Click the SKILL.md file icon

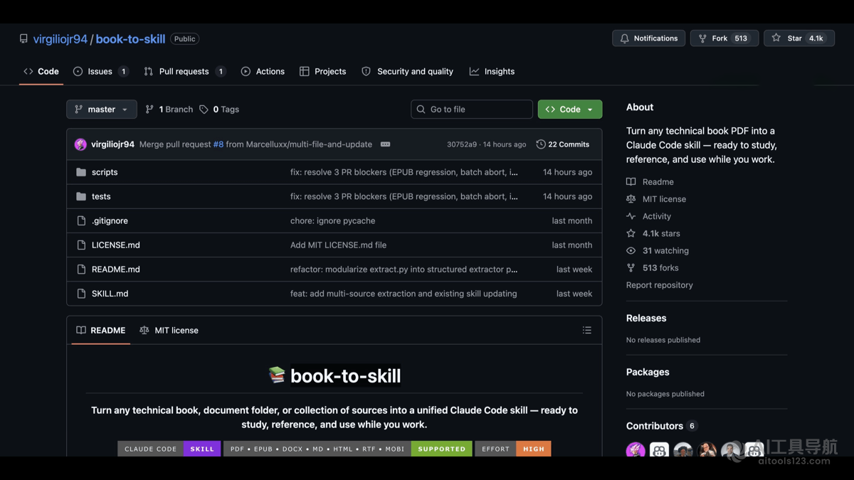click(81, 293)
